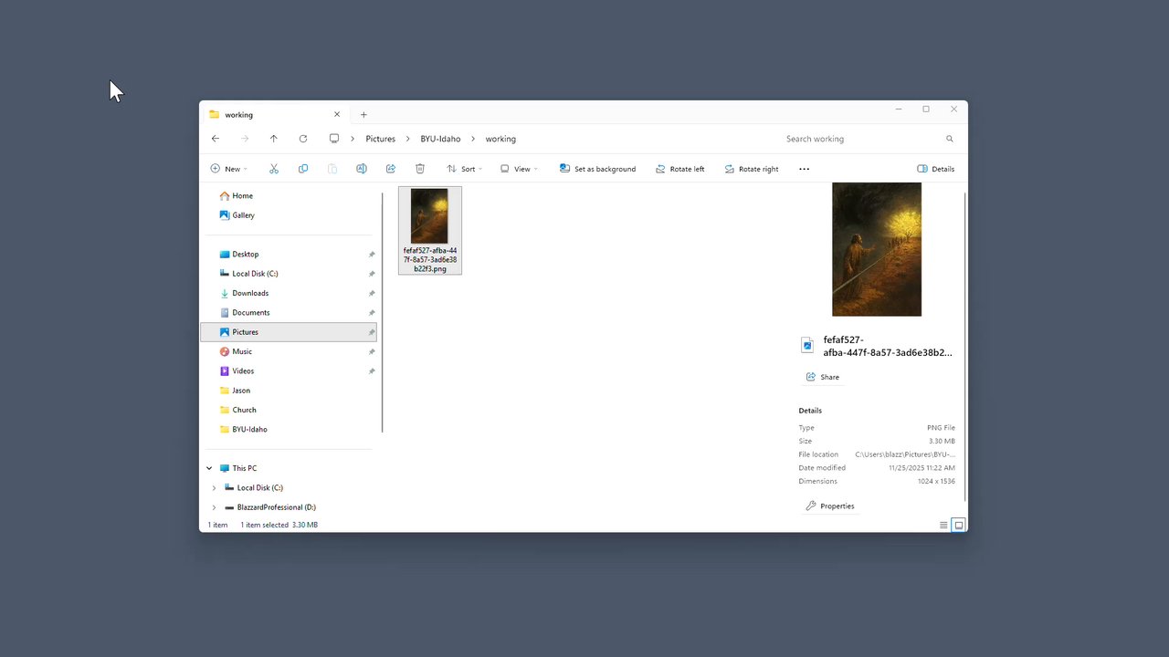Click working in the address breadcrumb
The height and width of the screenshot is (657, 1169).
click(x=500, y=139)
